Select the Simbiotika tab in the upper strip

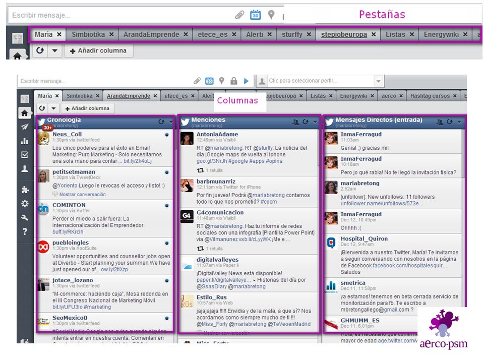point(88,35)
